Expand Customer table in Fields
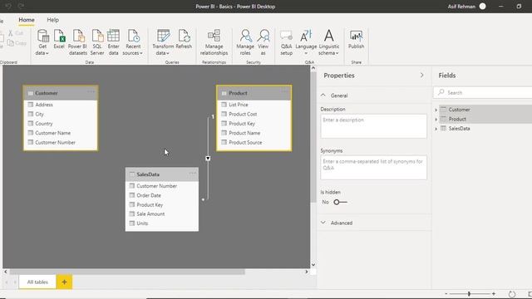This screenshot has width=532, height=299. tap(436, 110)
